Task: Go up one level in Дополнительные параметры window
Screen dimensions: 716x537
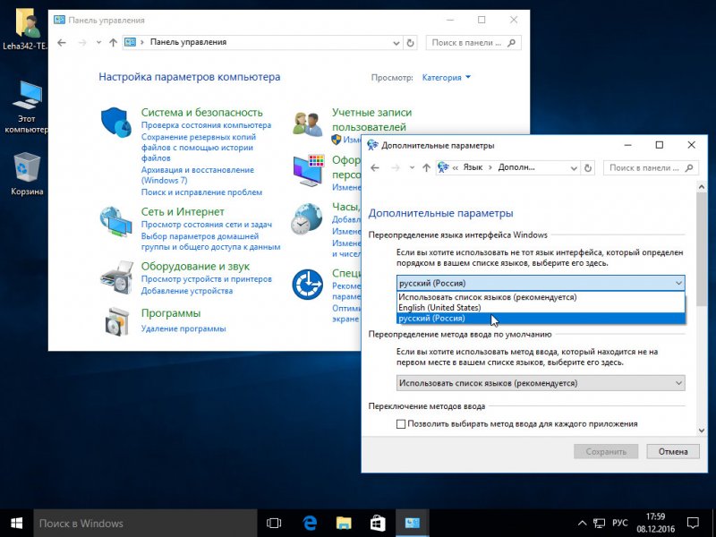Action: [x=427, y=168]
